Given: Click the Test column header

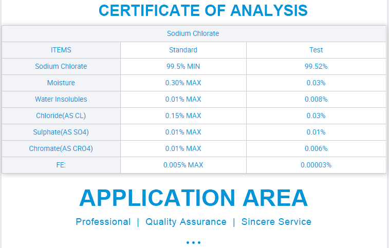Looking at the screenshot, I should (x=316, y=50).
